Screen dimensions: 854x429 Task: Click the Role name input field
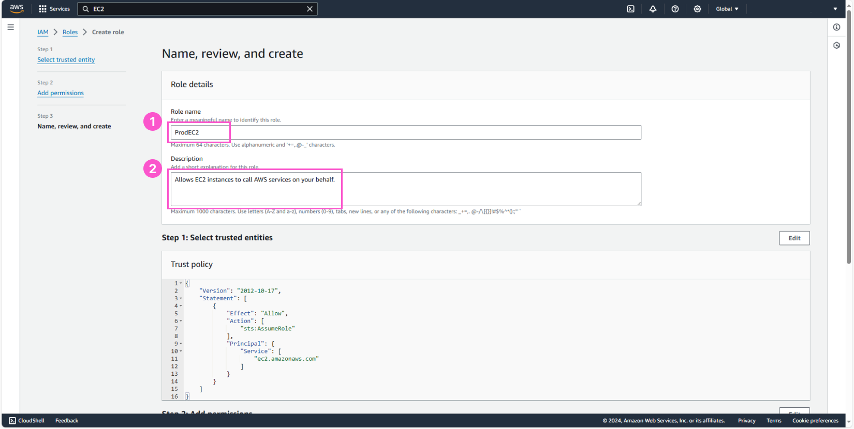click(406, 132)
